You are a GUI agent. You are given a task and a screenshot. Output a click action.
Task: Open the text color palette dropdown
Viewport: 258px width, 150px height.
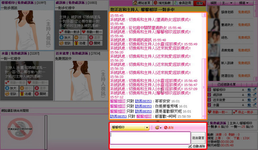(158, 127)
